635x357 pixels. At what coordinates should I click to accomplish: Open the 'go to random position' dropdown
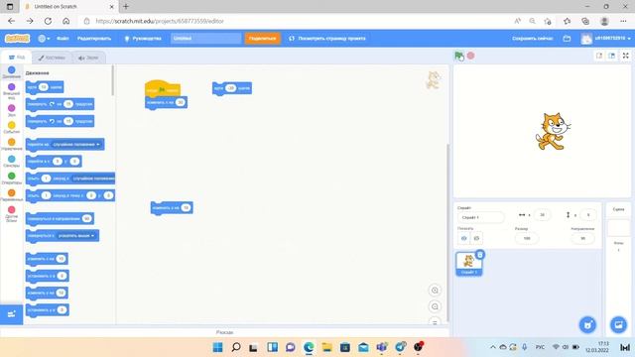76,144
